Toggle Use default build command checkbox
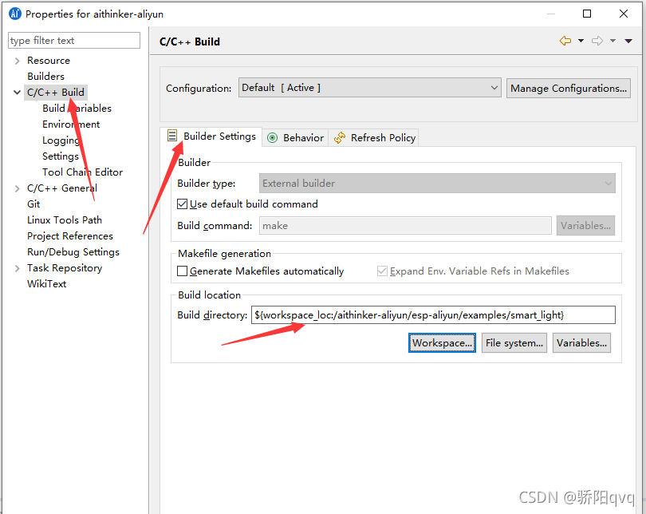This screenshot has width=646, height=514. point(182,204)
